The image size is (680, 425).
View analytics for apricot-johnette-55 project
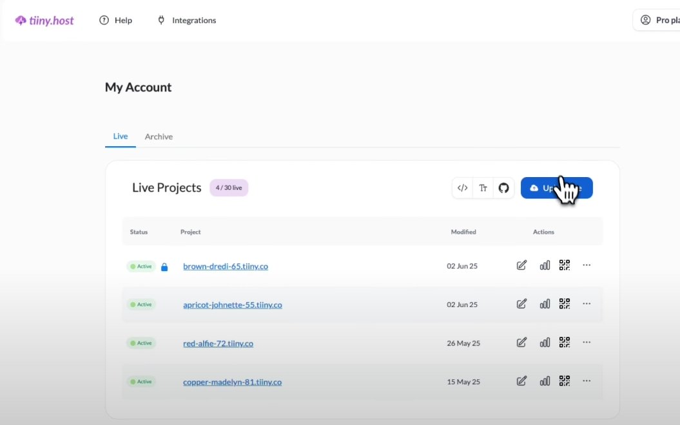click(x=545, y=304)
